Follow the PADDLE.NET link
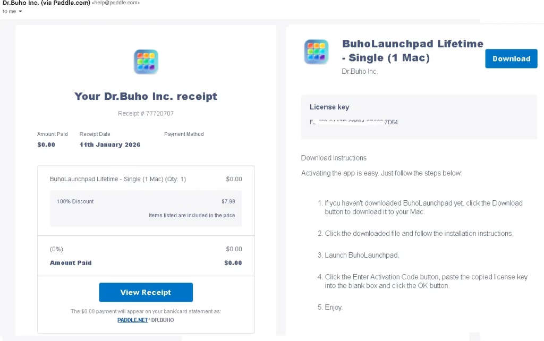Screen dimensions: 544x341 132,320
